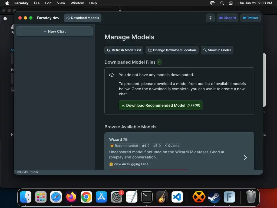
Task: Launch Safari from the Dock
Action: 56,197
